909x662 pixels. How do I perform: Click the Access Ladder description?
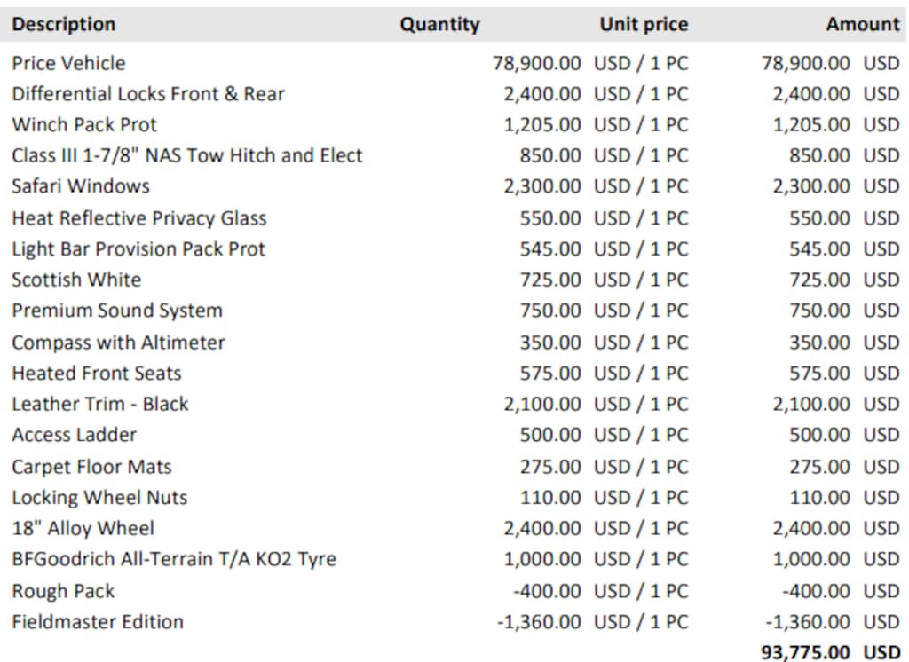click(75, 435)
